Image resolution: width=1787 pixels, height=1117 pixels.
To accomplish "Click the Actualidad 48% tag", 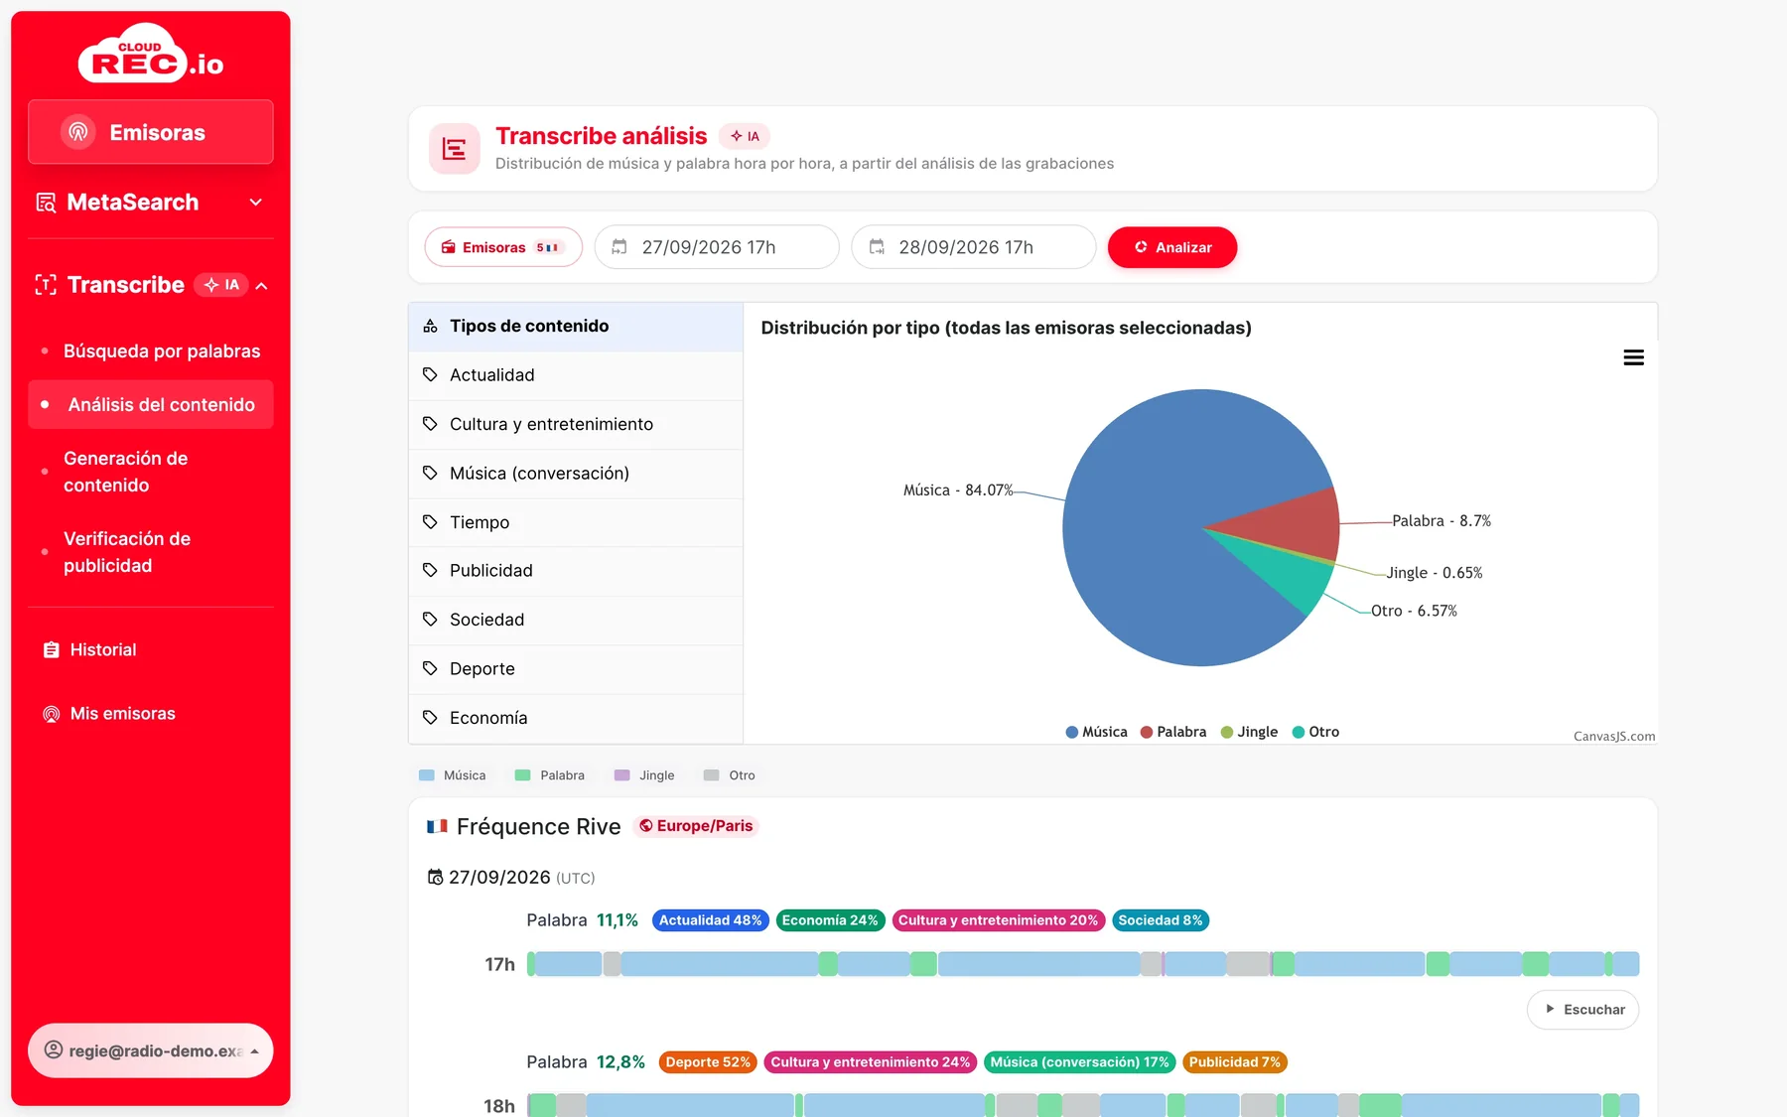I will coord(711,920).
